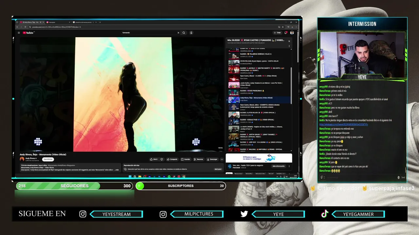Open the browser tab search dropdown arrow
Image resolution: width=419 pixels, height=235 pixels.
(16, 22)
